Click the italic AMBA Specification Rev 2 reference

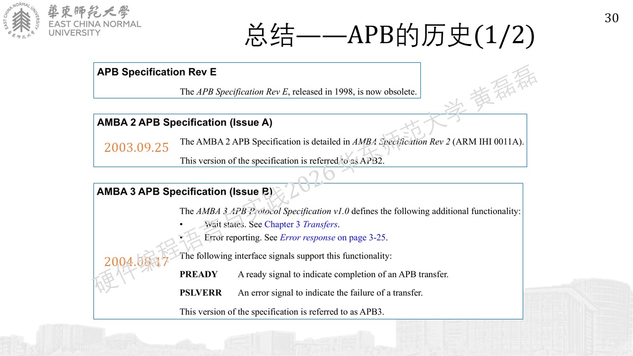tap(401, 141)
